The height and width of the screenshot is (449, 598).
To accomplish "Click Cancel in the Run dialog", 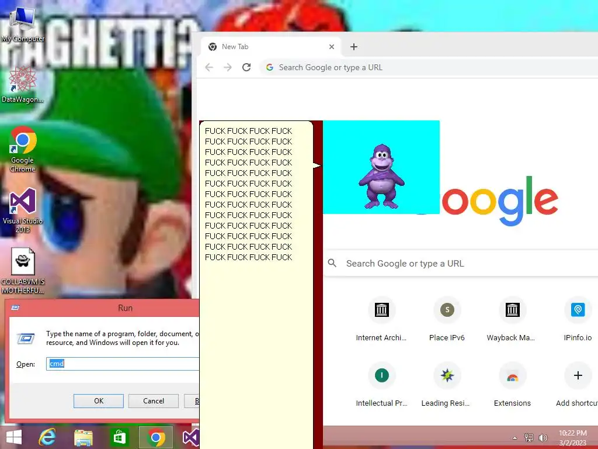I will 154,401.
